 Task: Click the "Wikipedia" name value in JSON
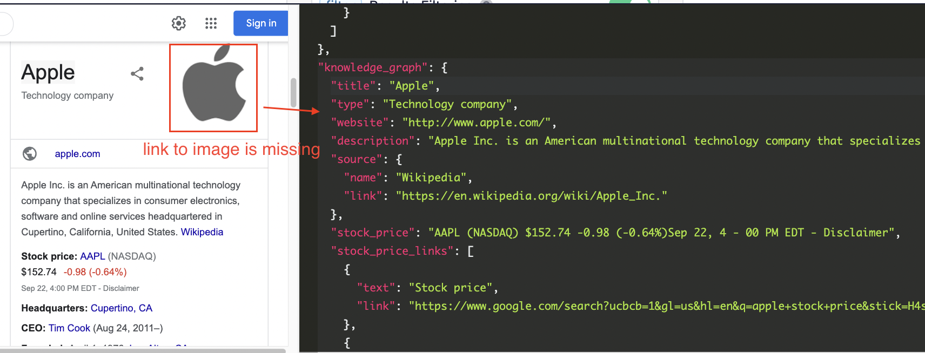click(x=431, y=178)
